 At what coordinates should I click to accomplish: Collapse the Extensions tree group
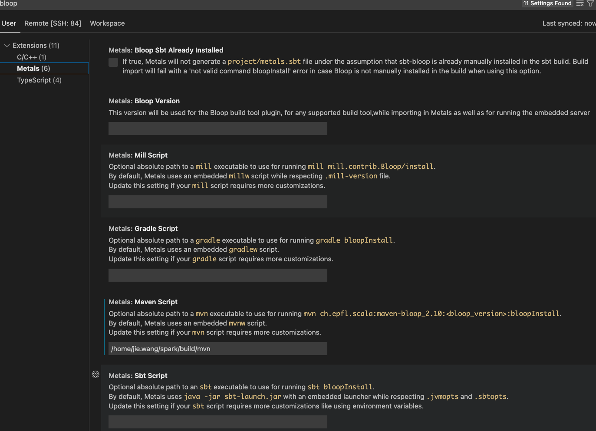coord(7,46)
